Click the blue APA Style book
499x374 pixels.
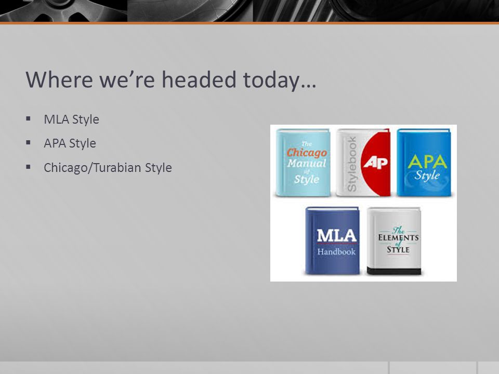tap(424, 163)
